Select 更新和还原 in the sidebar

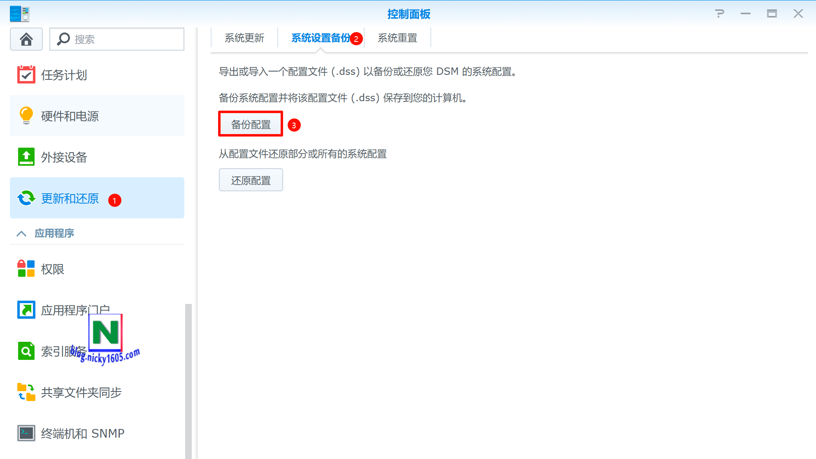click(x=97, y=198)
